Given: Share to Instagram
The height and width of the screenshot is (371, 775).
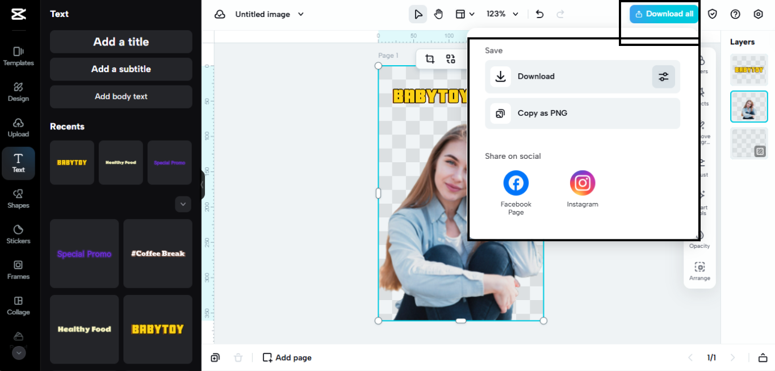Looking at the screenshot, I should 583,189.
